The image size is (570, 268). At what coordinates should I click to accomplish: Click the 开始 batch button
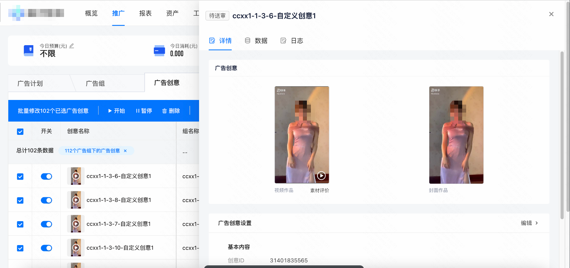pyautogui.click(x=116, y=111)
